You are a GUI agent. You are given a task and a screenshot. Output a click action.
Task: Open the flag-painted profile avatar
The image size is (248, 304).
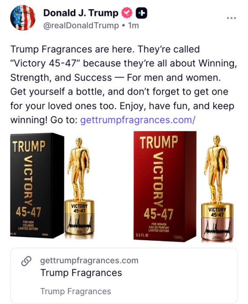coord(23,18)
